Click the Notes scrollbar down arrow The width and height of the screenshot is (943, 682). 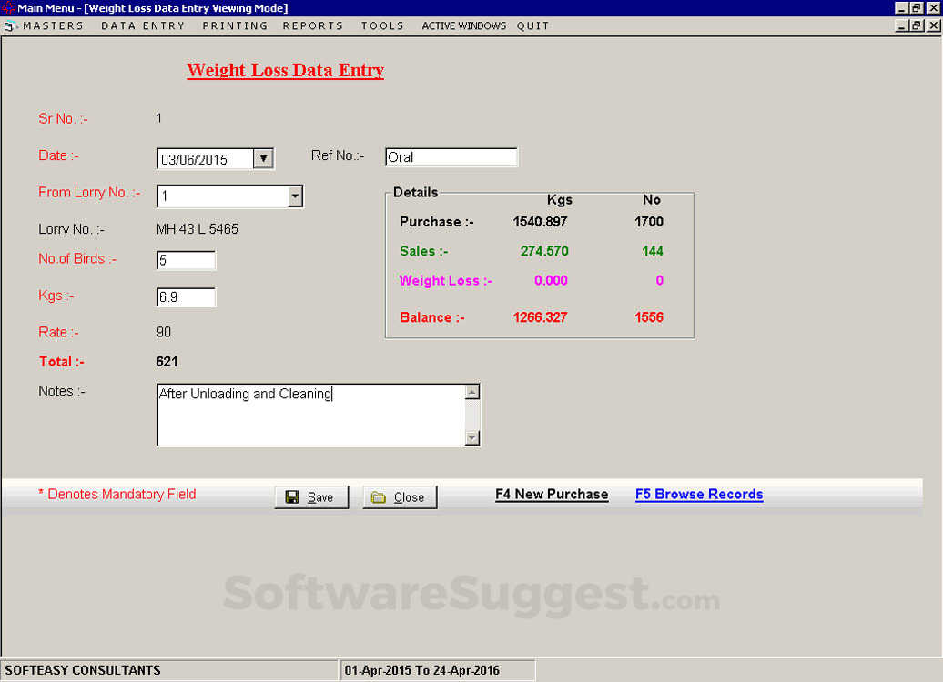[472, 437]
